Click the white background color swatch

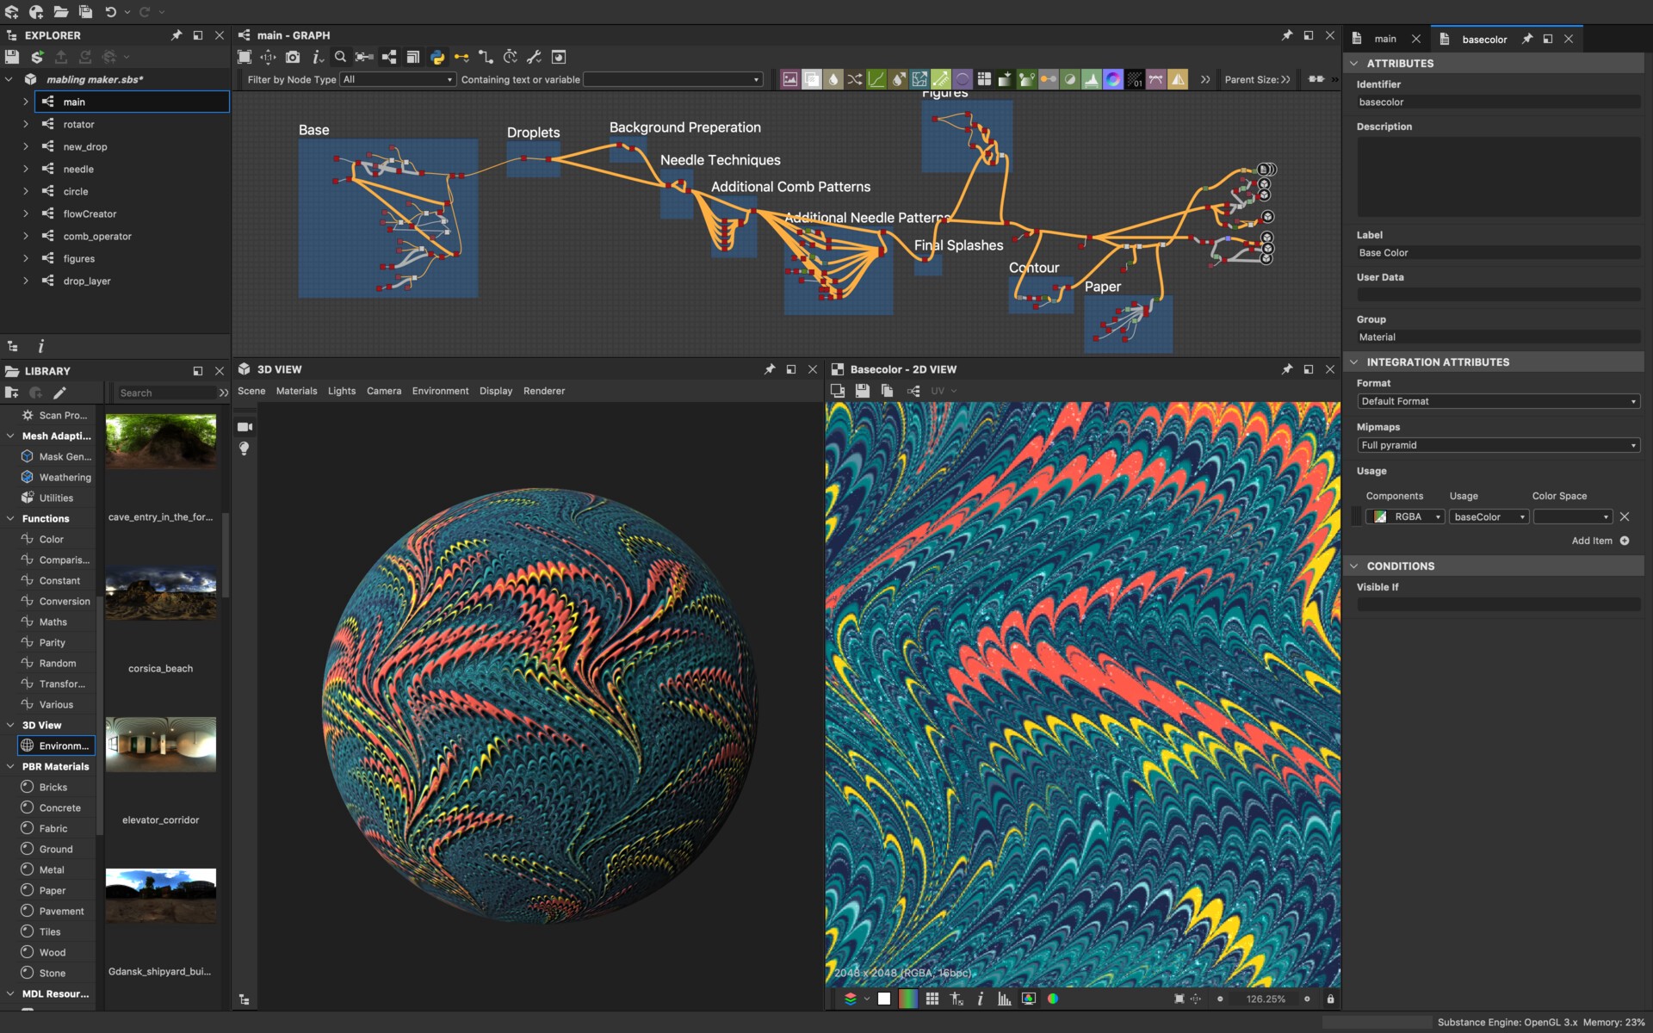click(884, 999)
